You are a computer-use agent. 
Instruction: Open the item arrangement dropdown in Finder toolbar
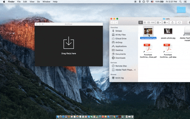click(x=159, y=23)
